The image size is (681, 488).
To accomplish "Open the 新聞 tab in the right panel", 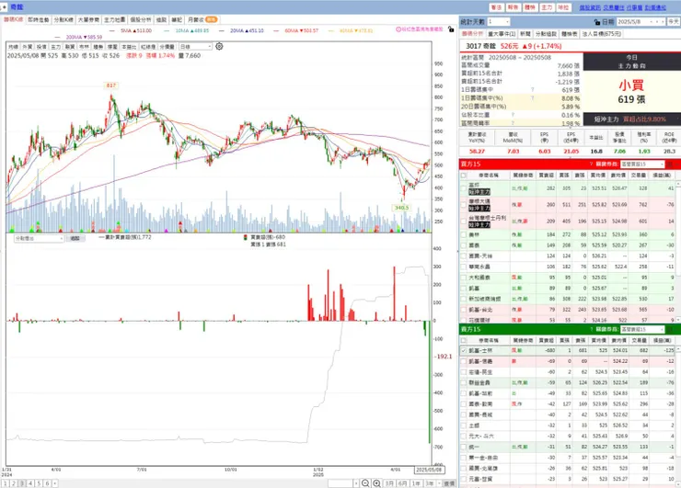I will coord(525,34).
